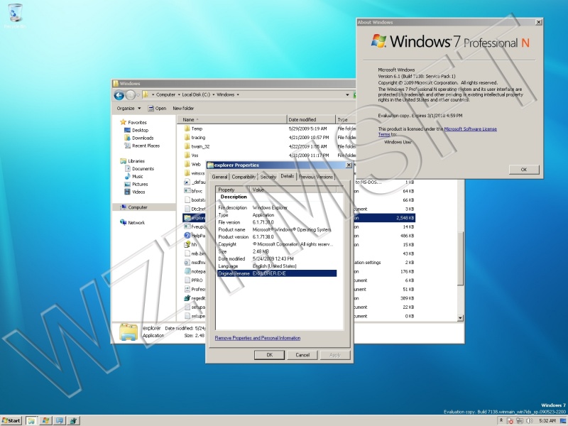Click Remove Properties and Personal Information link
568x426 pixels.
click(258, 338)
